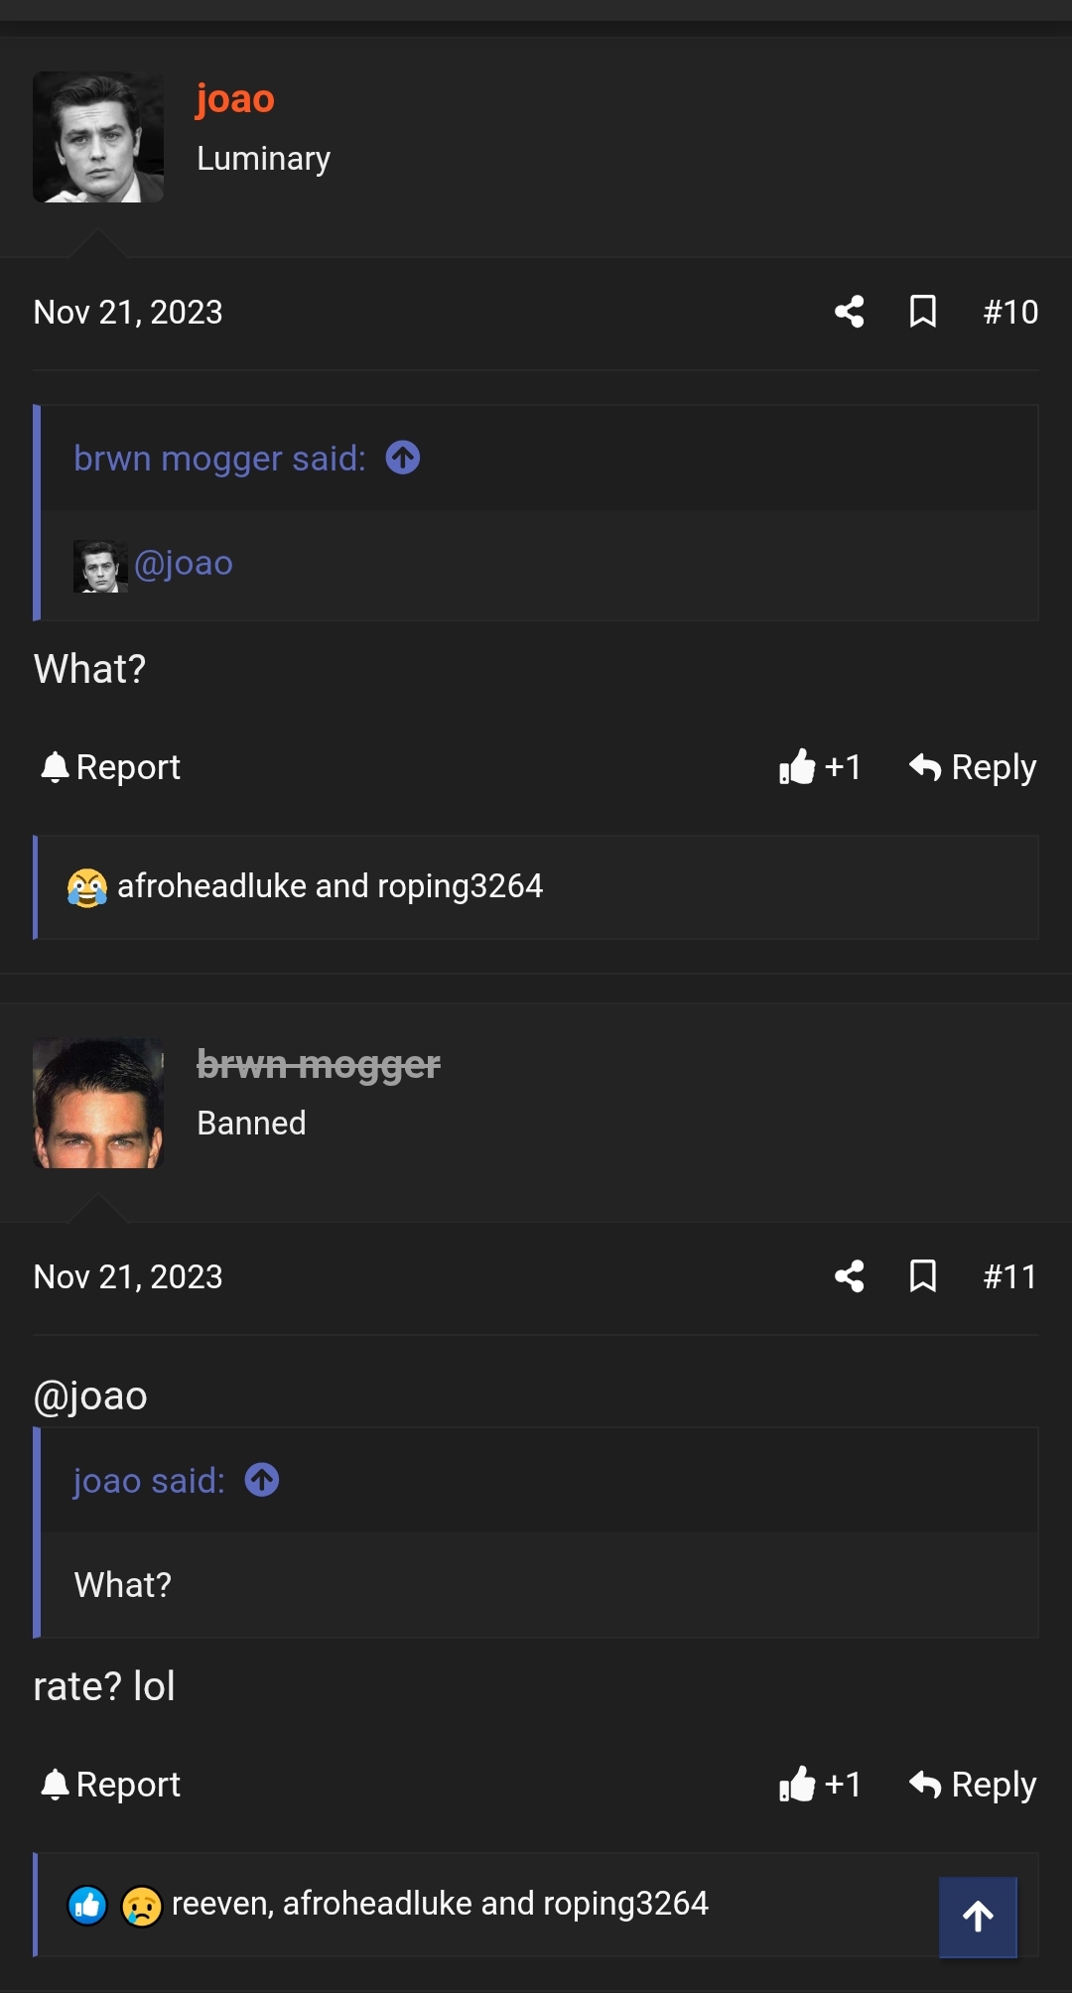Click joao's avatar photo
1072x1993 pixels.
pyautogui.click(x=98, y=137)
